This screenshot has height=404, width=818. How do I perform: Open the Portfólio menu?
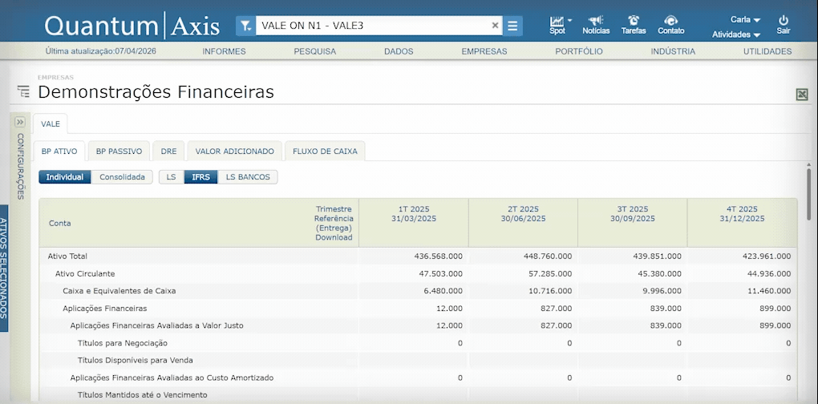[578, 51]
